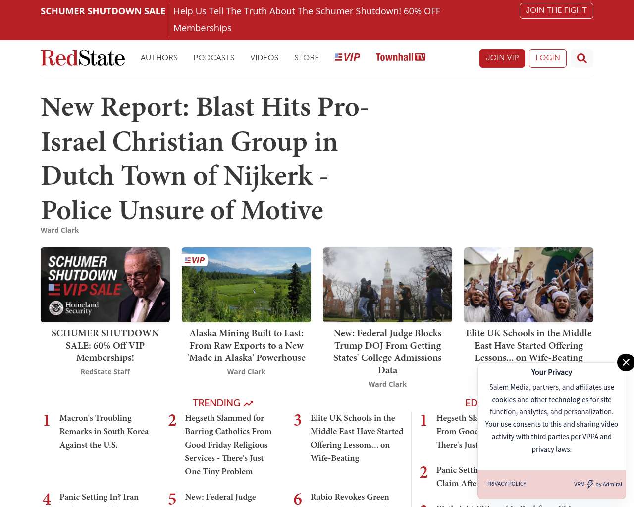Click the RedState logo
634x507 pixels.
[x=83, y=58]
